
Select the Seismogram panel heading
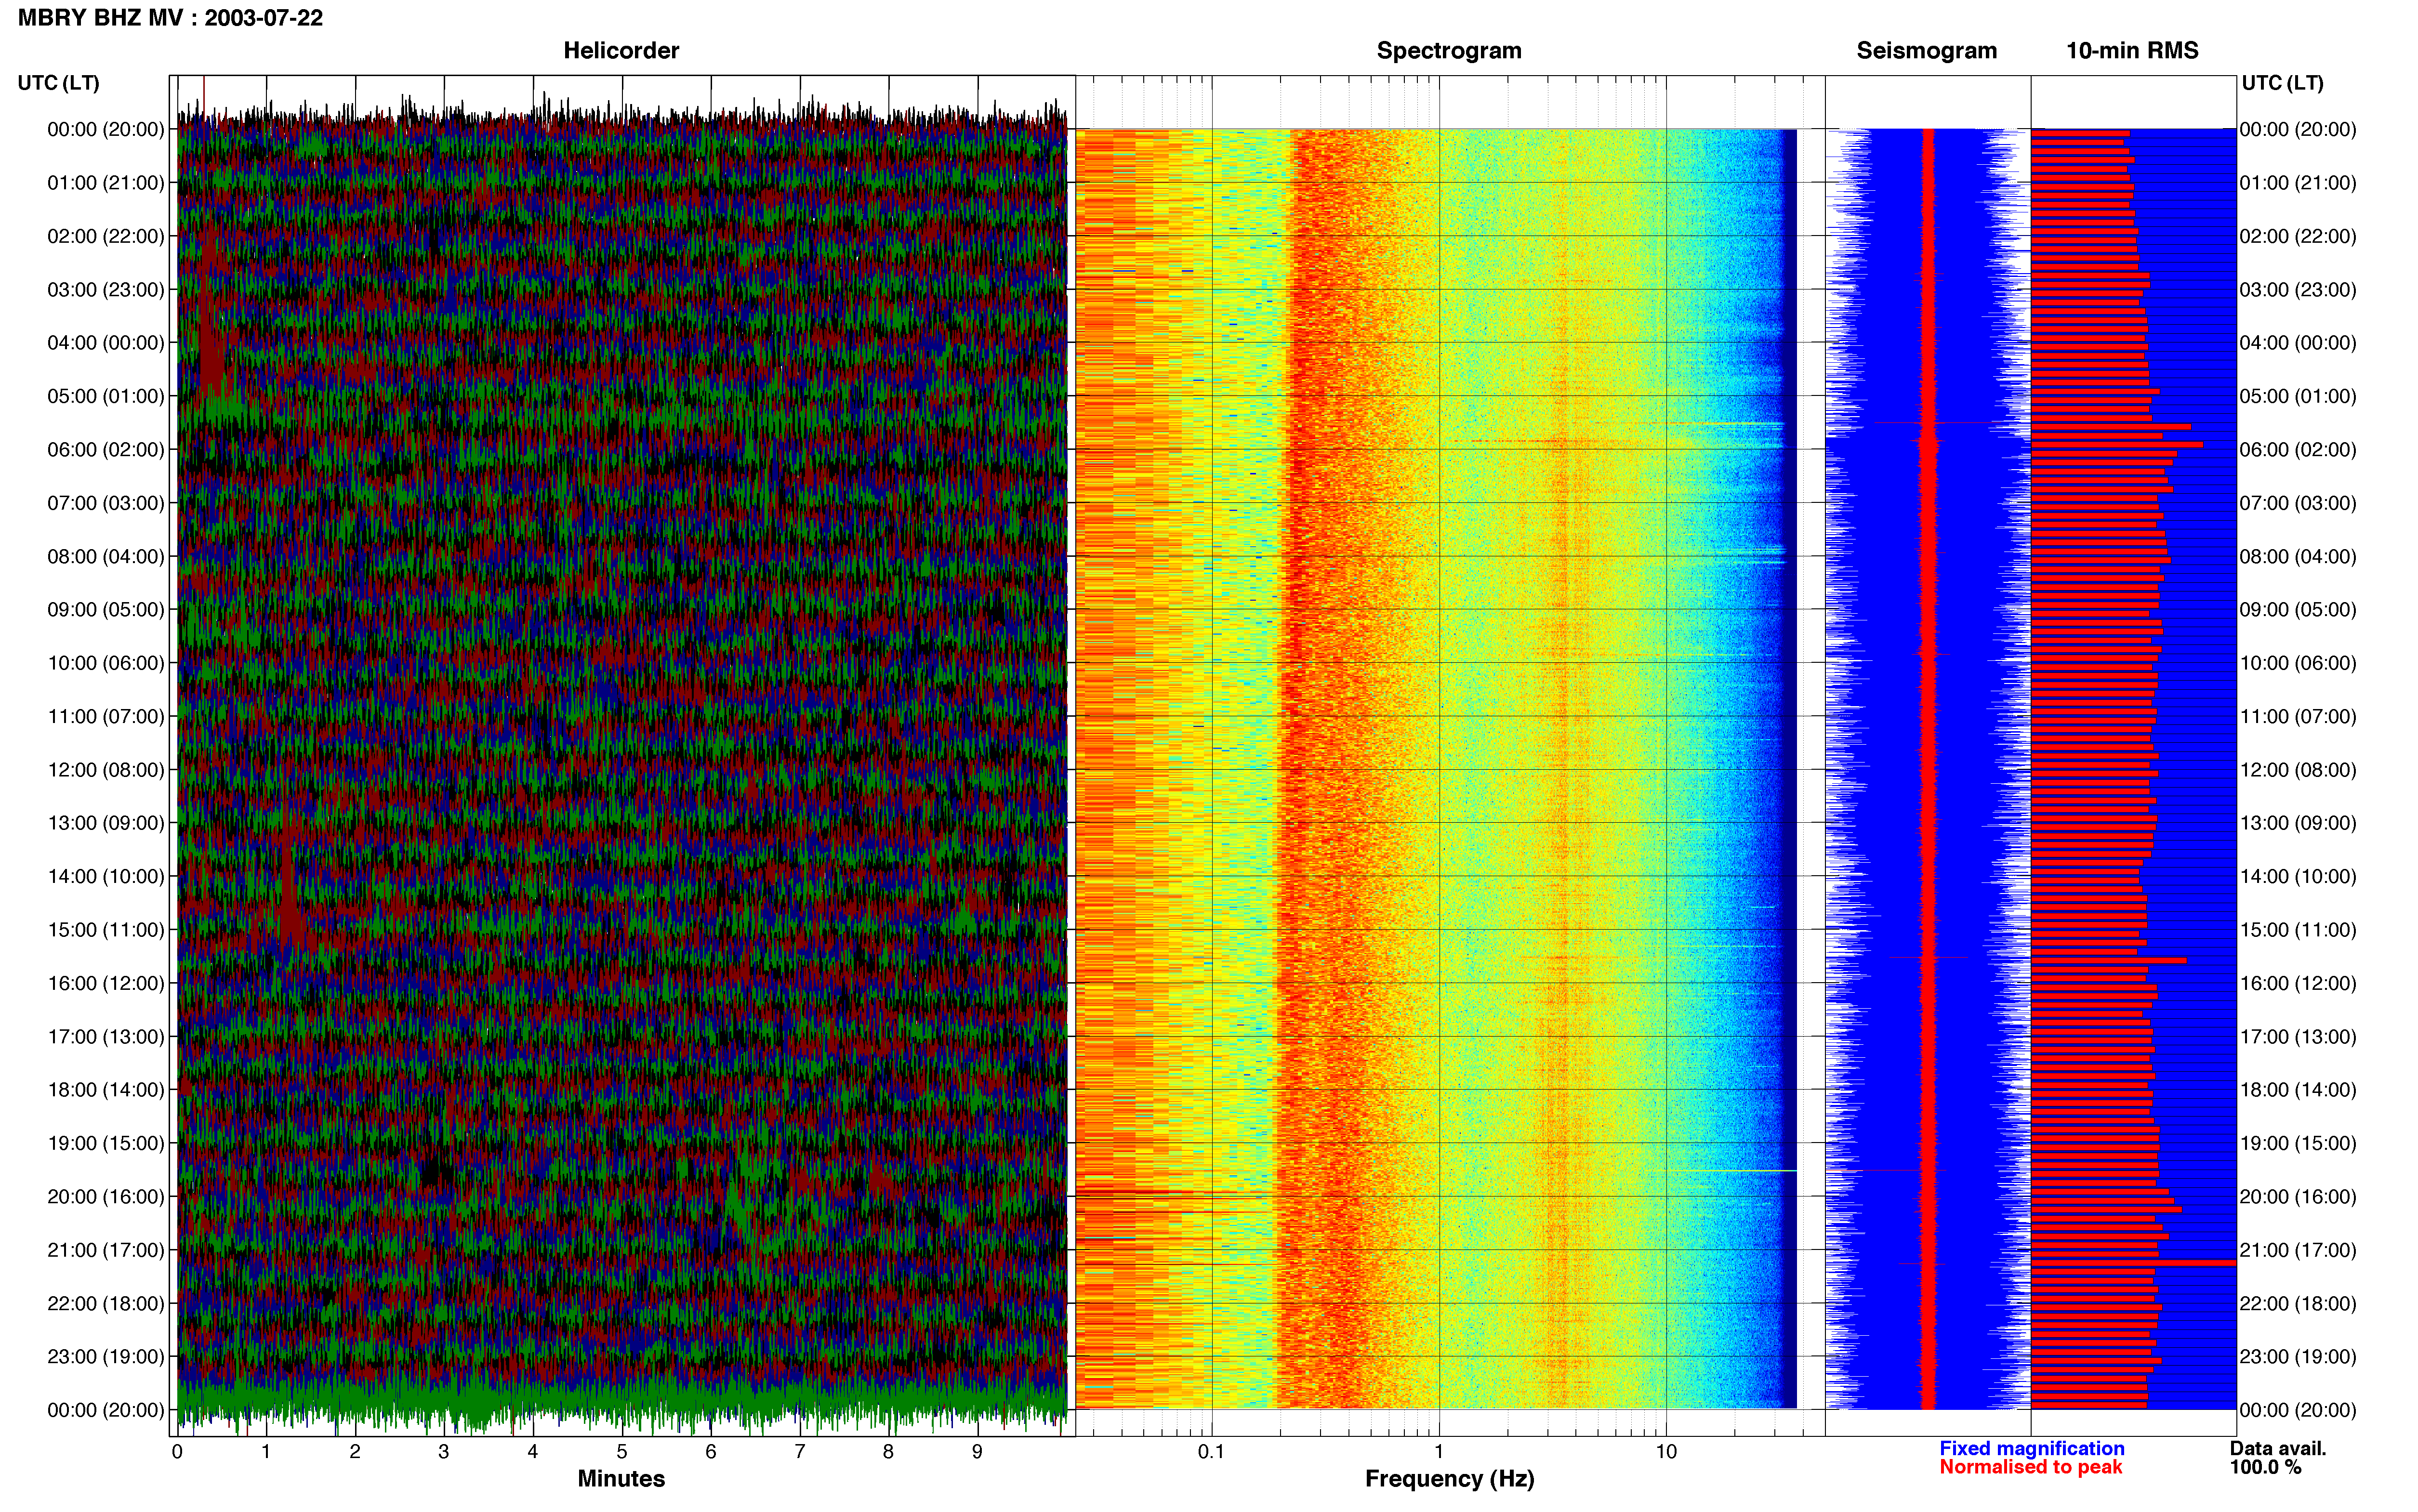point(1926,51)
